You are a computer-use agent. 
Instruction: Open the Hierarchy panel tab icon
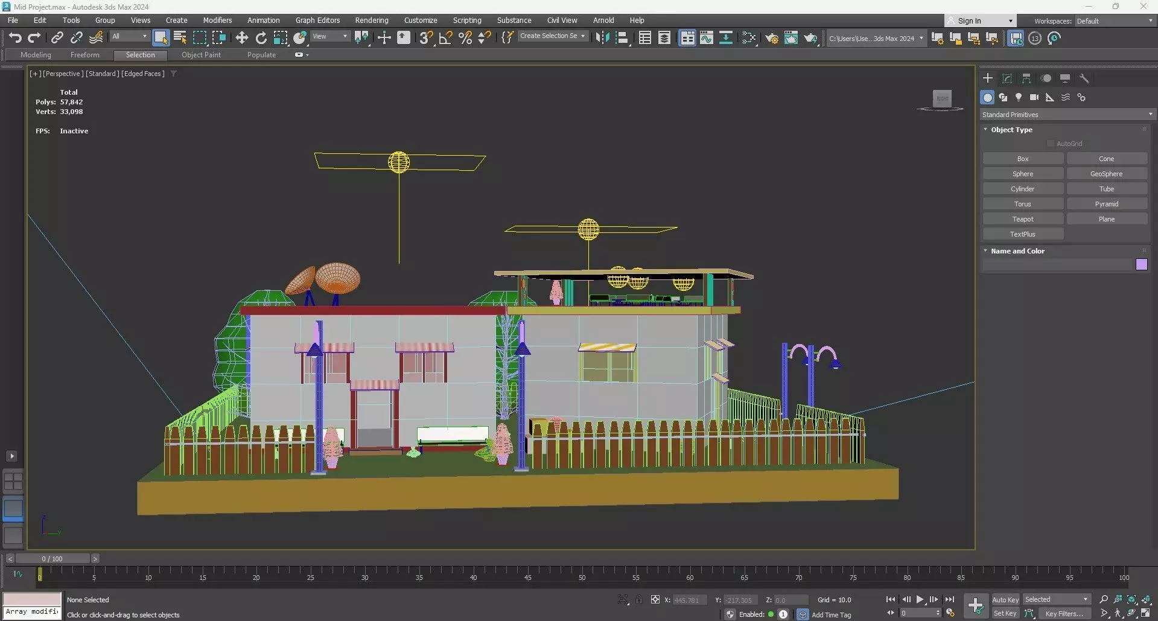point(1026,78)
